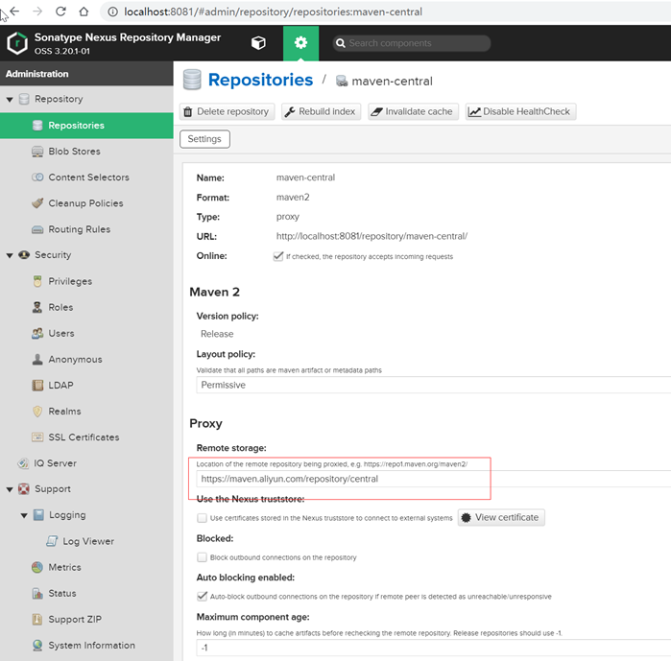Click the Maximum component age field
Image resolution: width=671 pixels, height=661 pixels.
click(x=434, y=648)
